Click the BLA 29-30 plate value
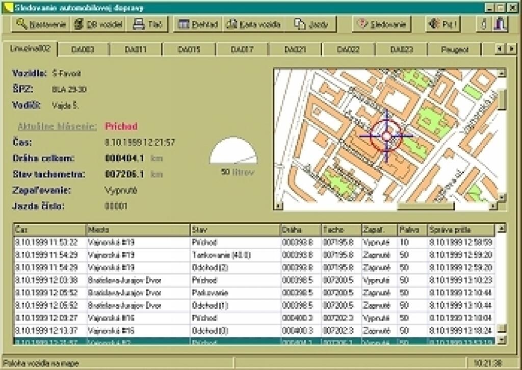Screen dimensions: 522x370 coord(69,90)
